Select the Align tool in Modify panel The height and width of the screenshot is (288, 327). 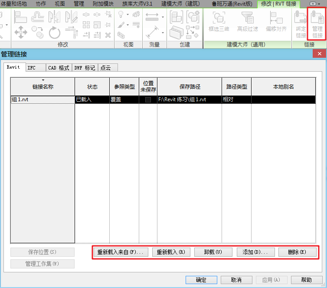tap(20, 17)
